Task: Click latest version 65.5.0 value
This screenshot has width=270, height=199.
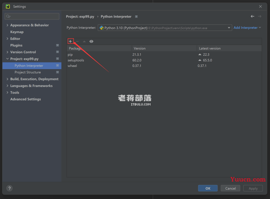Action: click(207, 60)
